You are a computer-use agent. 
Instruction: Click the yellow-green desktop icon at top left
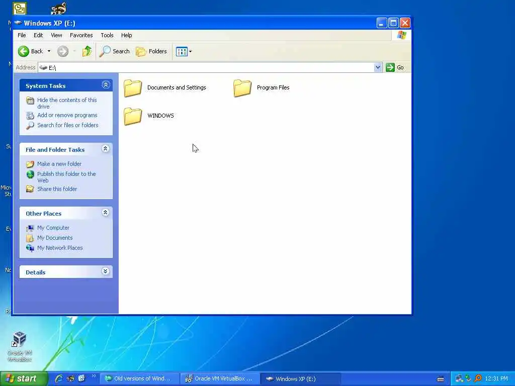20,9
